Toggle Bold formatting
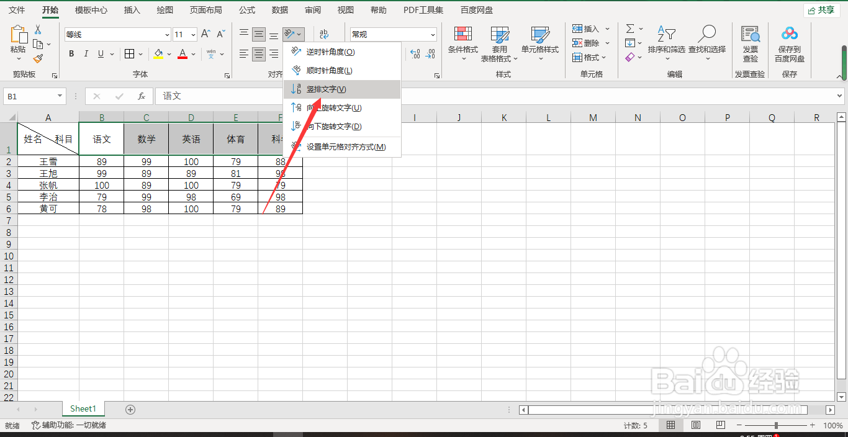Image resolution: width=848 pixels, height=437 pixels. [x=71, y=54]
